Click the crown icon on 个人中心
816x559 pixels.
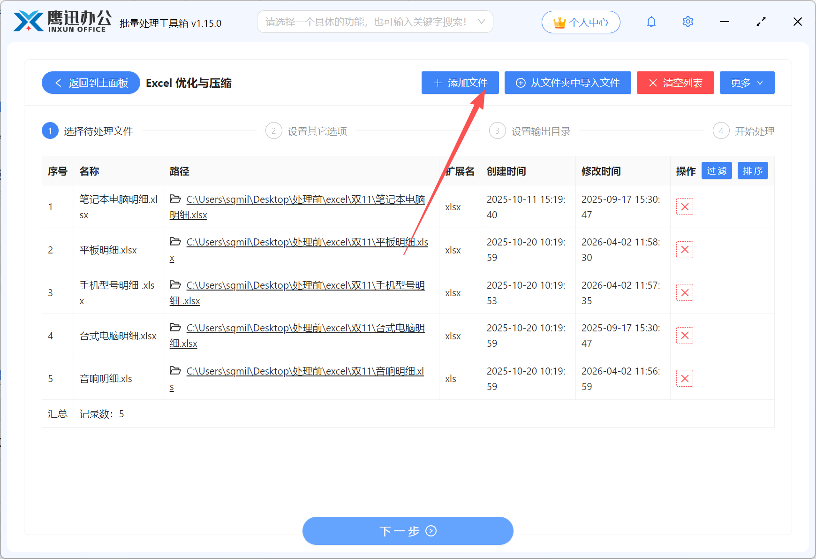tap(559, 21)
